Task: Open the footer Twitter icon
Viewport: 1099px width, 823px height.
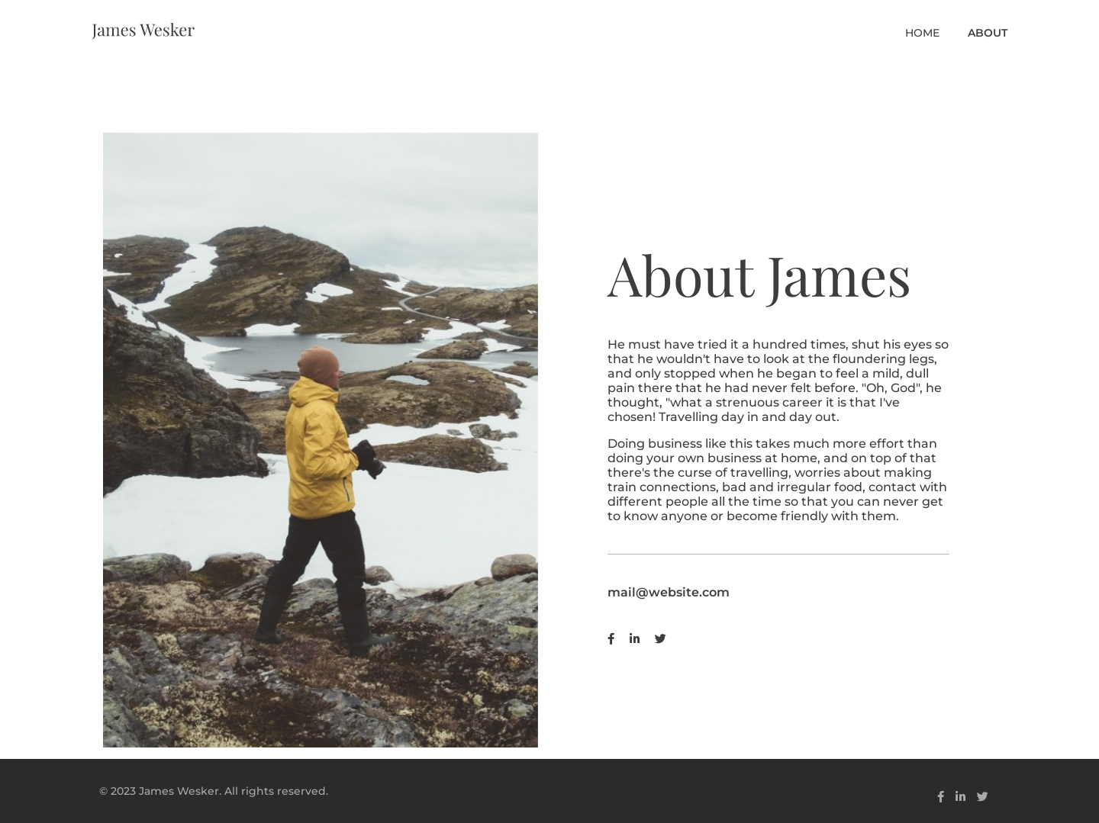Action: pyautogui.click(x=982, y=796)
